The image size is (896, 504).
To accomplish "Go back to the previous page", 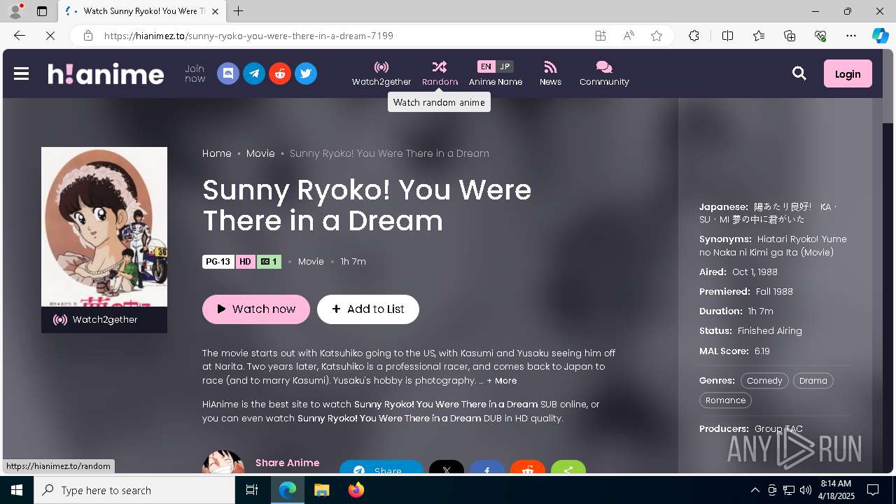I will click(x=20, y=36).
